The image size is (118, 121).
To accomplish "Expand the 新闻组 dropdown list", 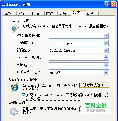I will (106, 50).
